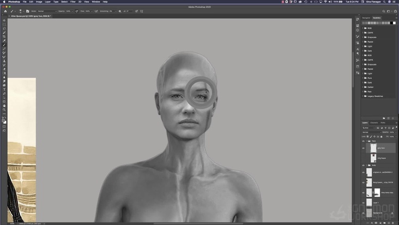This screenshot has width=399, height=225.
Task: Select the Hand tool
Action: pos(4,105)
